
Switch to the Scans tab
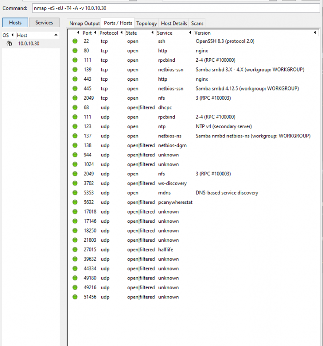pyautogui.click(x=197, y=23)
